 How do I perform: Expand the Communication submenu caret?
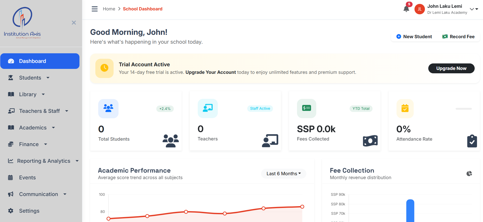[x=65, y=194]
